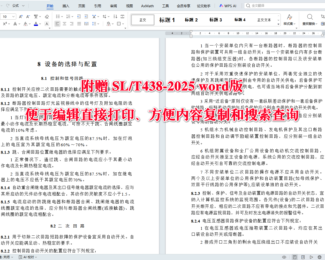This screenshot has width=325, height=260.
Task: Increase paragraph indent
Action: (x=86, y=17)
